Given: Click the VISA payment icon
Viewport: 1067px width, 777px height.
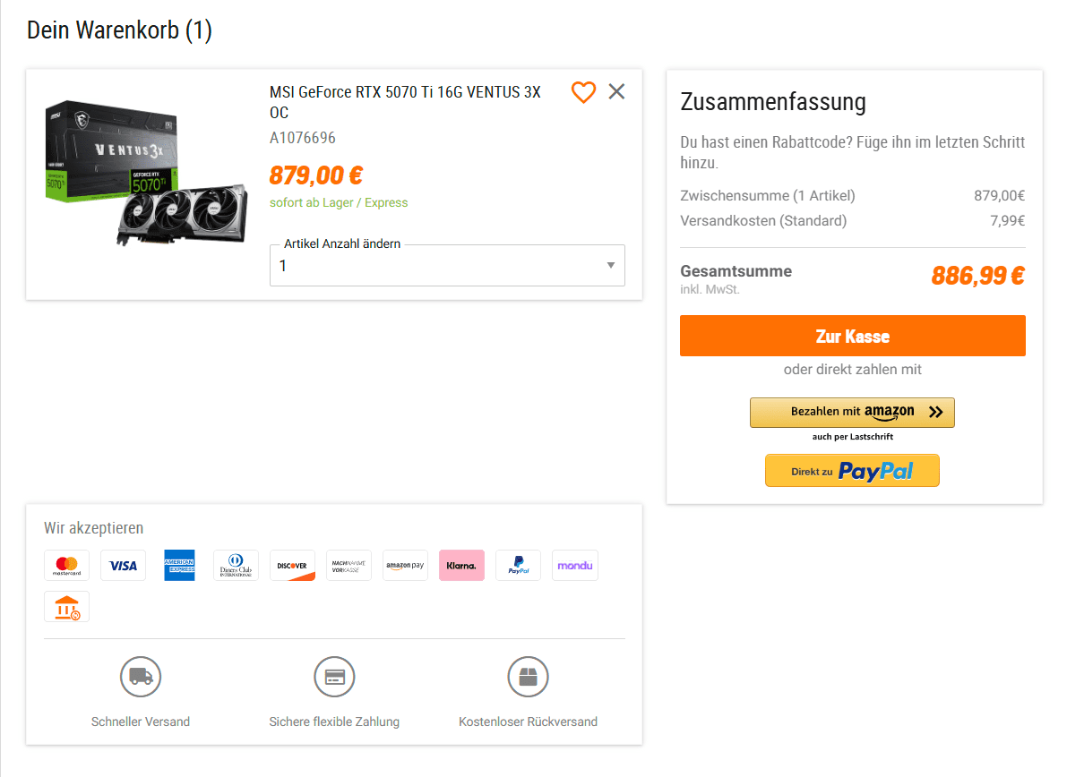Looking at the screenshot, I should [123, 566].
